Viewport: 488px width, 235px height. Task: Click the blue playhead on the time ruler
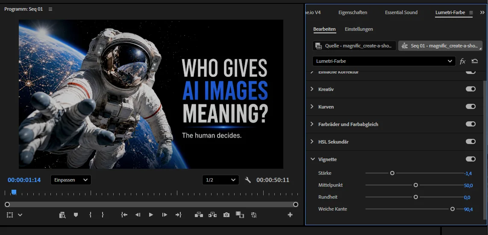click(14, 192)
